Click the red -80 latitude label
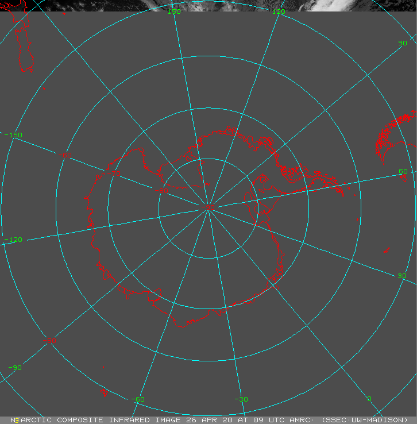This screenshot has height=424, width=417. (161, 191)
